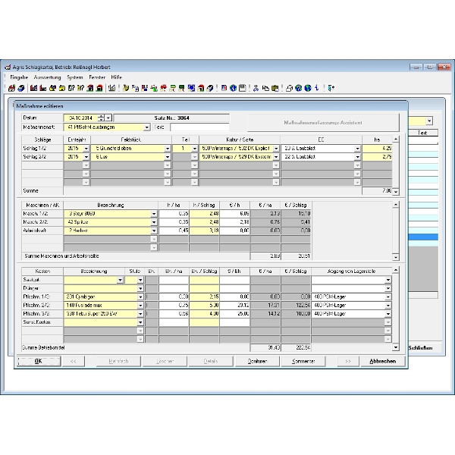
Task: Click the chart with pencil toolbar icon
Action: click(x=112, y=88)
